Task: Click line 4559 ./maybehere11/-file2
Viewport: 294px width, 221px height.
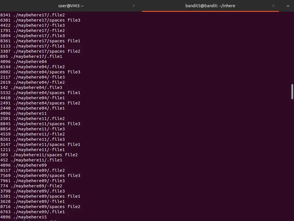Action: (x=32, y=134)
